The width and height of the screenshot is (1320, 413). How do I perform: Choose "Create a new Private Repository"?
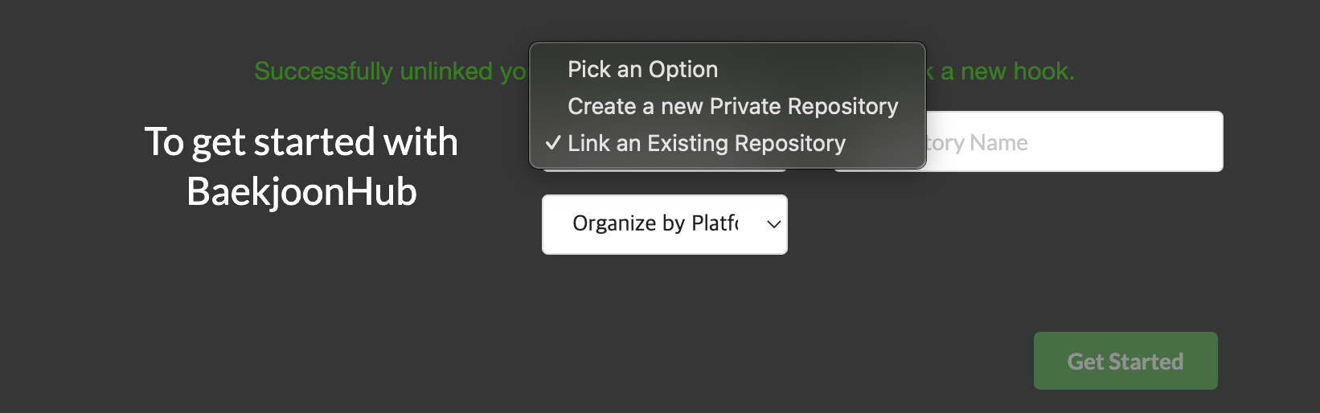[x=732, y=107]
